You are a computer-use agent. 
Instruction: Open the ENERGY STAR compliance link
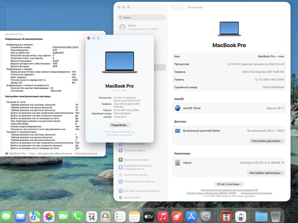pos(211,193)
